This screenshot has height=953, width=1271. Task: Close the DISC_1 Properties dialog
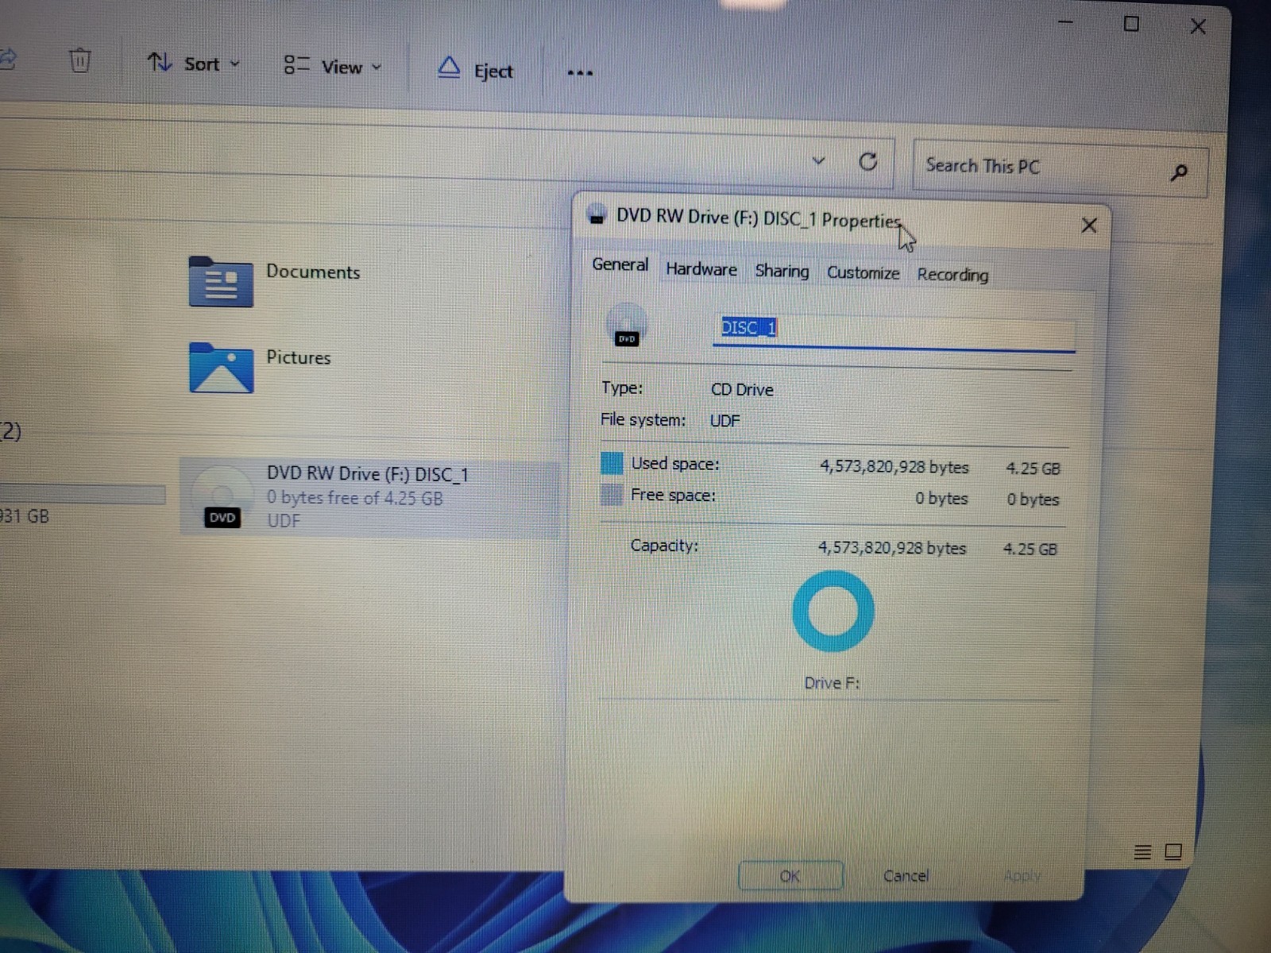point(1089,226)
